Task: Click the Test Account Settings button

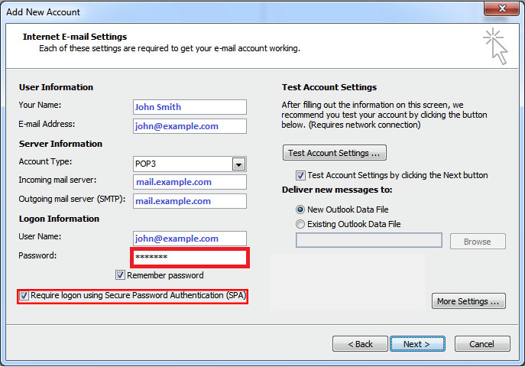Action: (x=335, y=153)
